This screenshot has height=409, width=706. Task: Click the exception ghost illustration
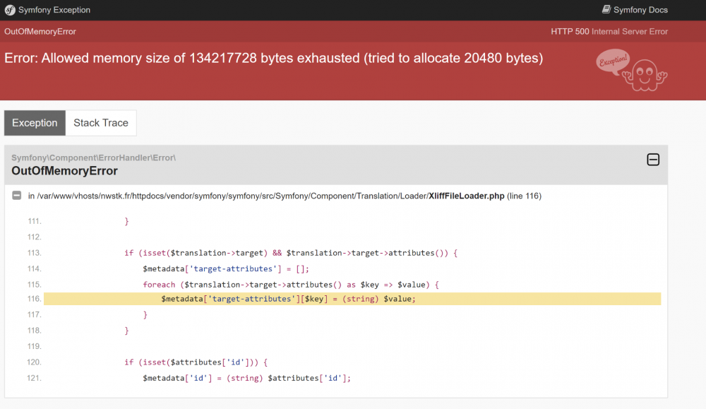(632, 70)
